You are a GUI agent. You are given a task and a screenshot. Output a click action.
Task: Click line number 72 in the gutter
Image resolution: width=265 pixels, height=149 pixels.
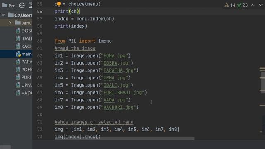pos(40,130)
